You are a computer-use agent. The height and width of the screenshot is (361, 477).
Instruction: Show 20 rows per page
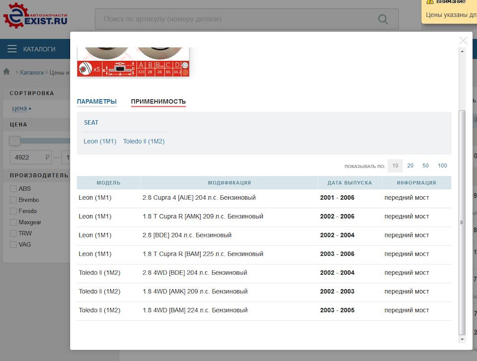click(x=410, y=166)
